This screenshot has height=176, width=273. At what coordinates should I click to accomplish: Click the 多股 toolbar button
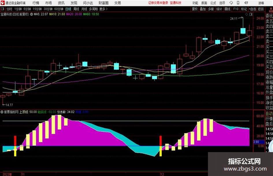pos(211,9)
